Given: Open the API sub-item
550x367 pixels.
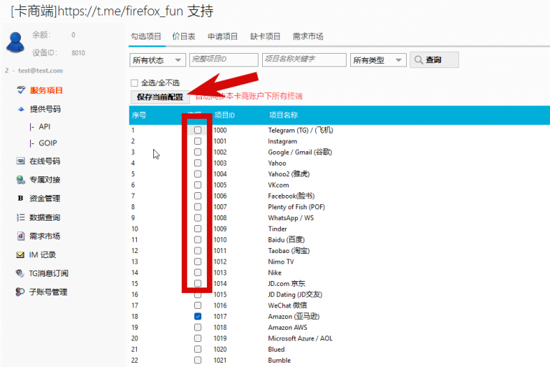Looking at the screenshot, I should (44, 126).
